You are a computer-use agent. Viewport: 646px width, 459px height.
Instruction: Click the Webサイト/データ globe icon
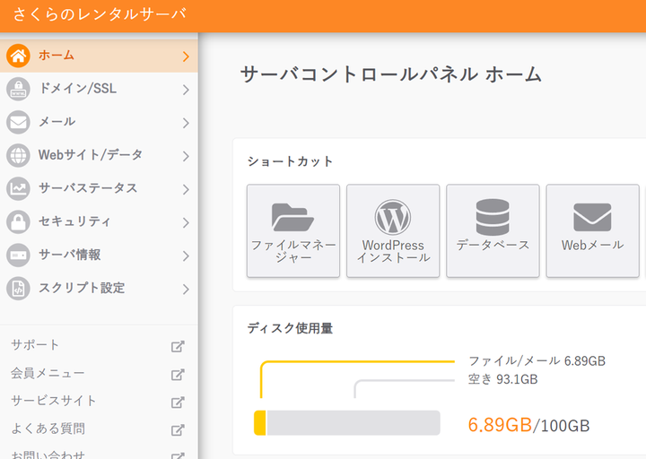coord(18,155)
